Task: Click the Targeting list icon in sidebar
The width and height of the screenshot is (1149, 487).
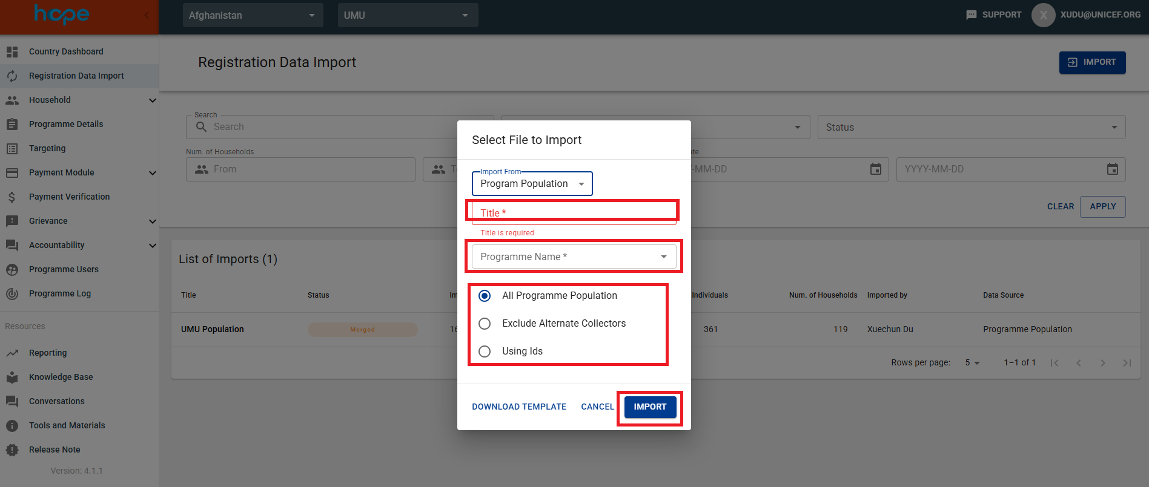Action: tap(12, 149)
